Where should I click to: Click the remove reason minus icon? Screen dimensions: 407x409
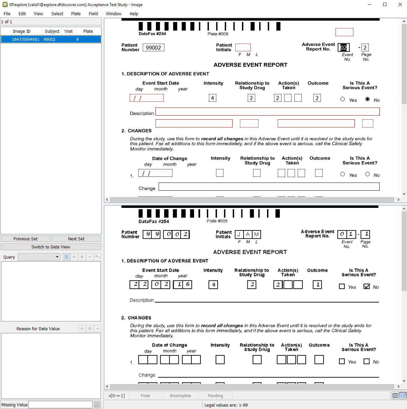(98, 329)
